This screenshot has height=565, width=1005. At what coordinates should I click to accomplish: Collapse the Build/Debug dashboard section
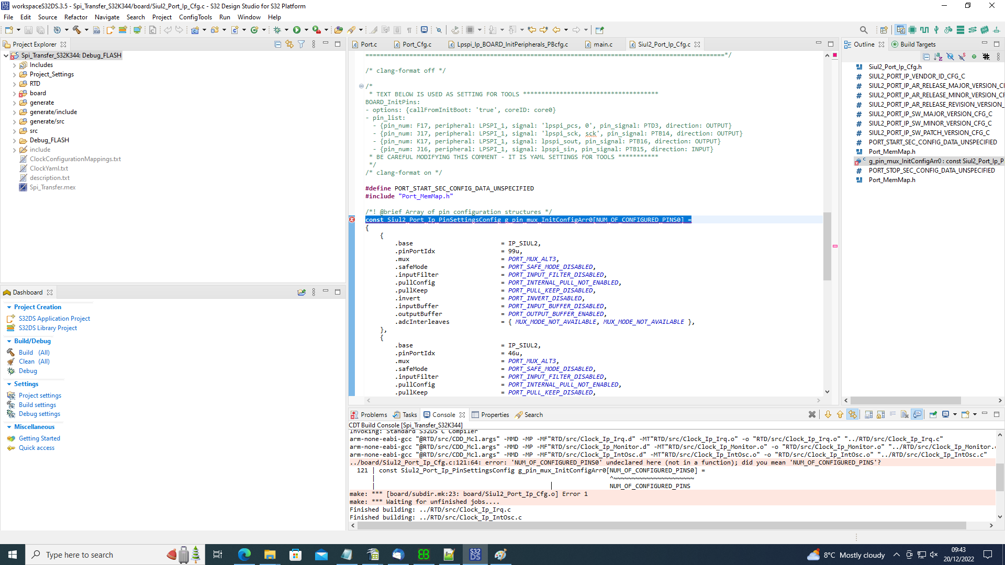pos(9,341)
